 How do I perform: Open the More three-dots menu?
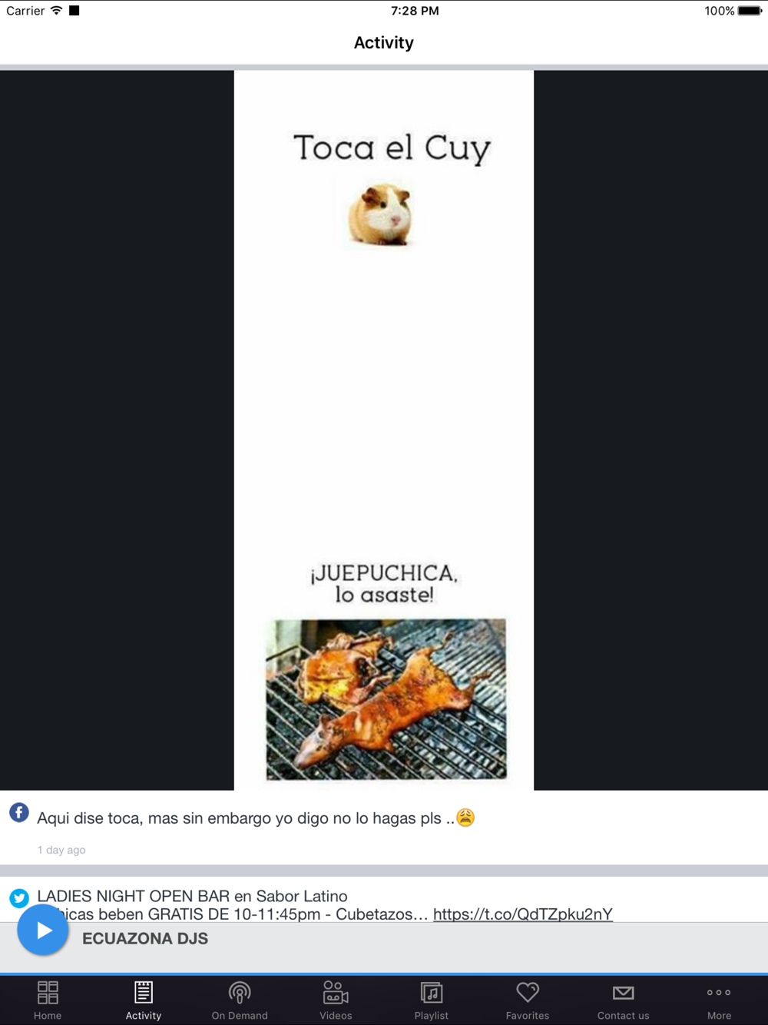coord(719,993)
